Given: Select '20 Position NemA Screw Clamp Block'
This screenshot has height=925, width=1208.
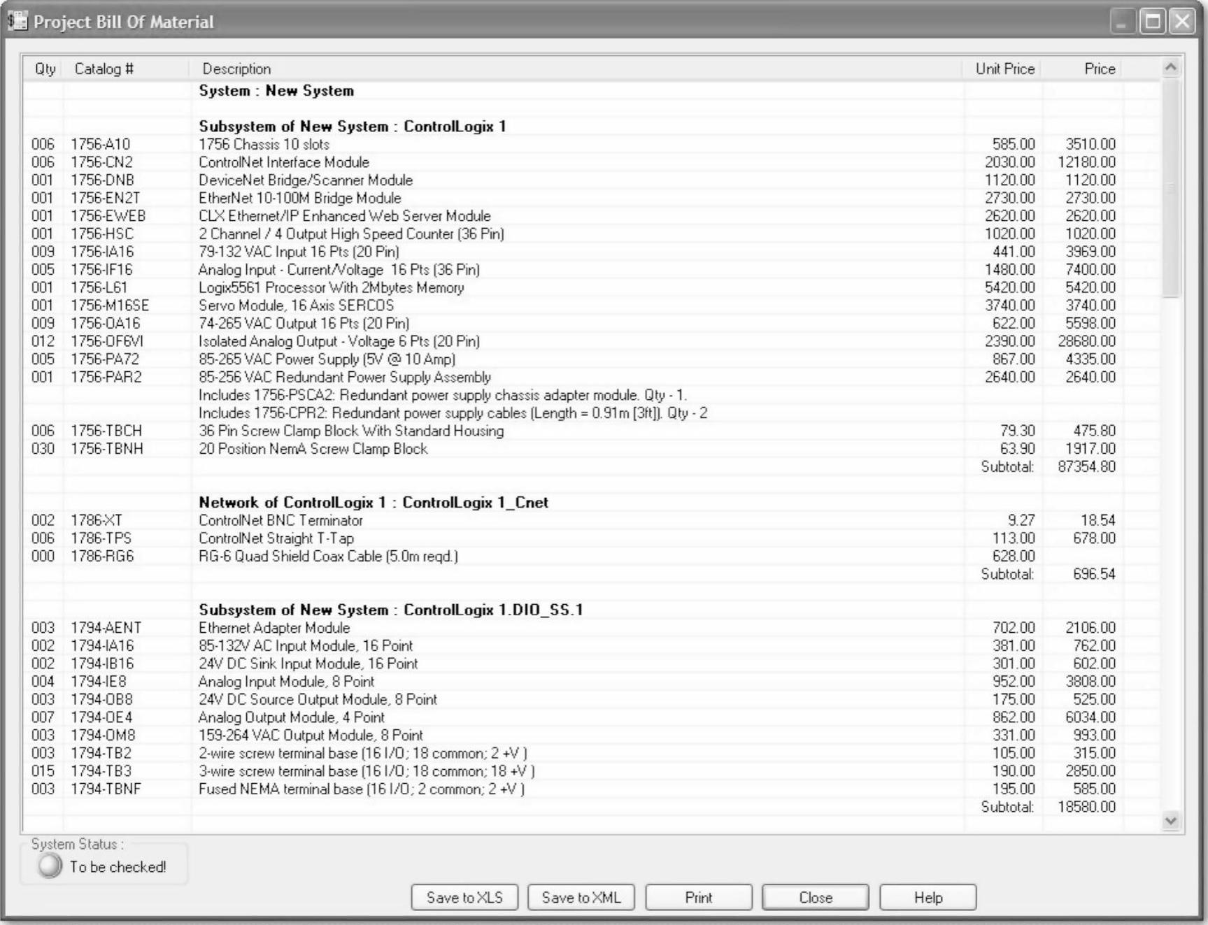Looking at the screenshot, I should coord(313,449).
